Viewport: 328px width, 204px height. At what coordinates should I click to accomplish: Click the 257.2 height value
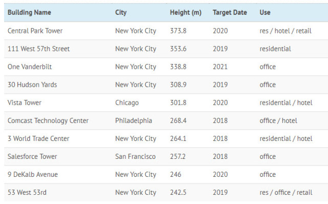[x=178, y=156]
